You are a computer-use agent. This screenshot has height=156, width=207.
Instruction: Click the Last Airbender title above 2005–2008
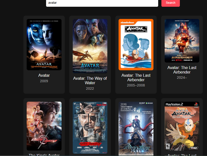coord(136,78)
